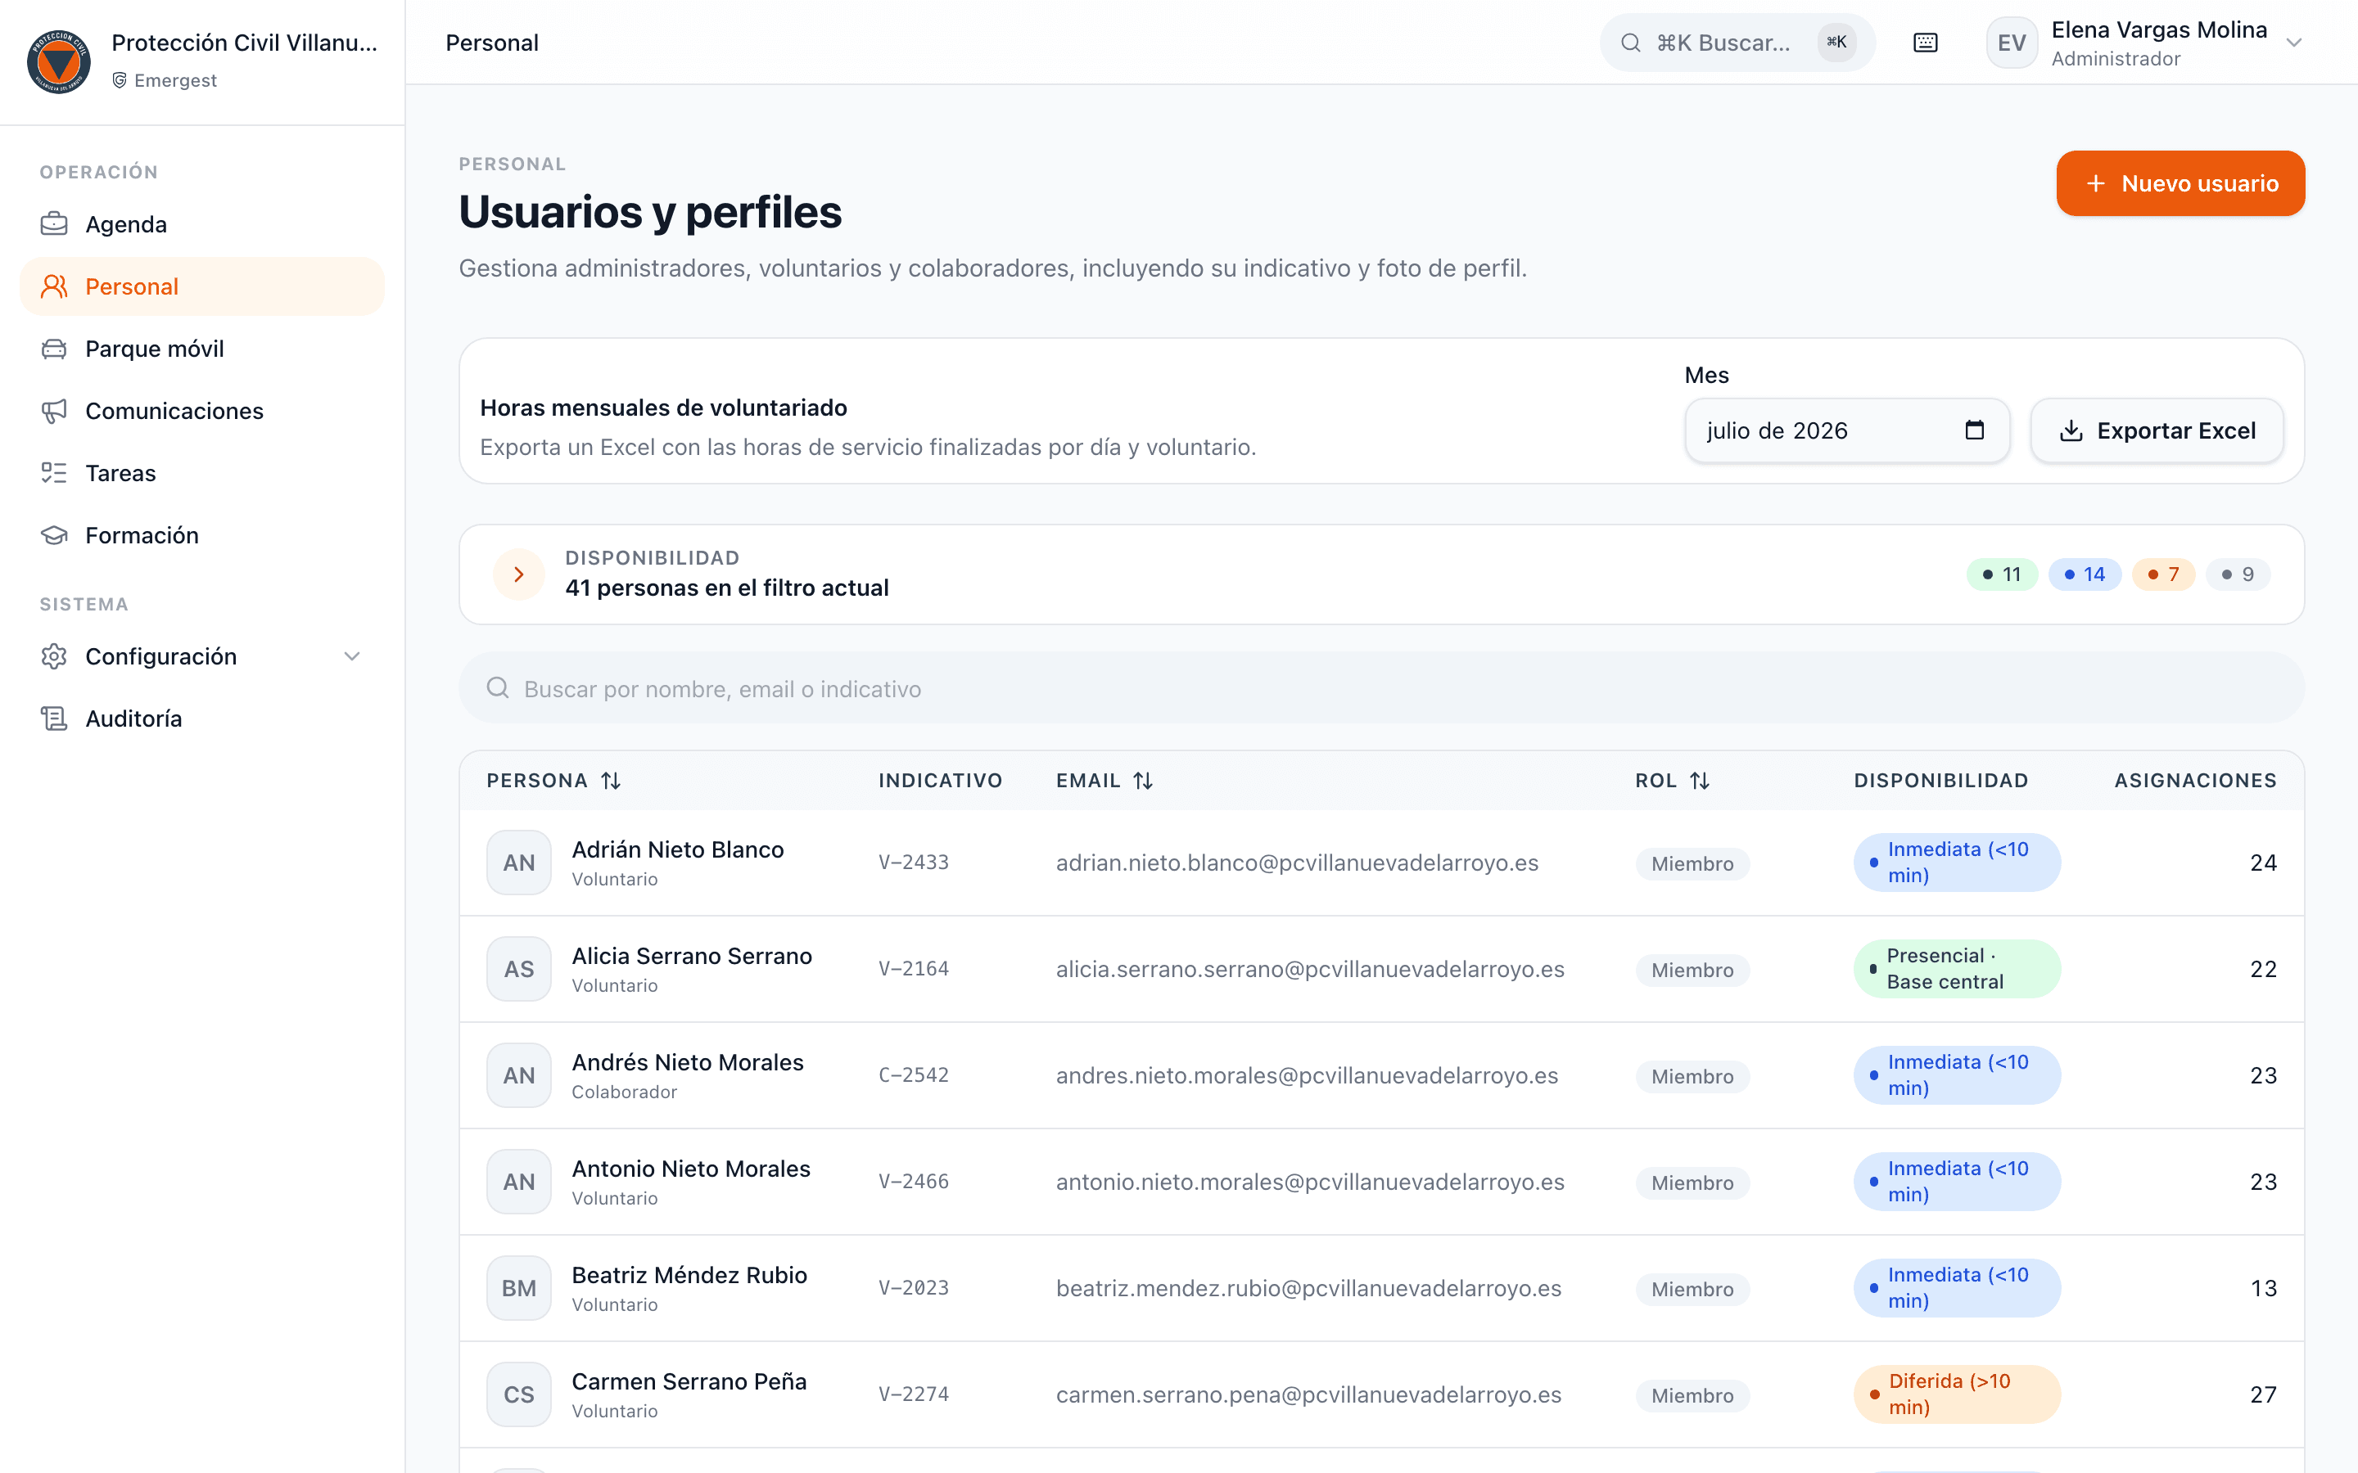This screenshot has height=1473, width=2358.
Task: Click the Asignaciones column header
Action: click(x=2195, y=781)
